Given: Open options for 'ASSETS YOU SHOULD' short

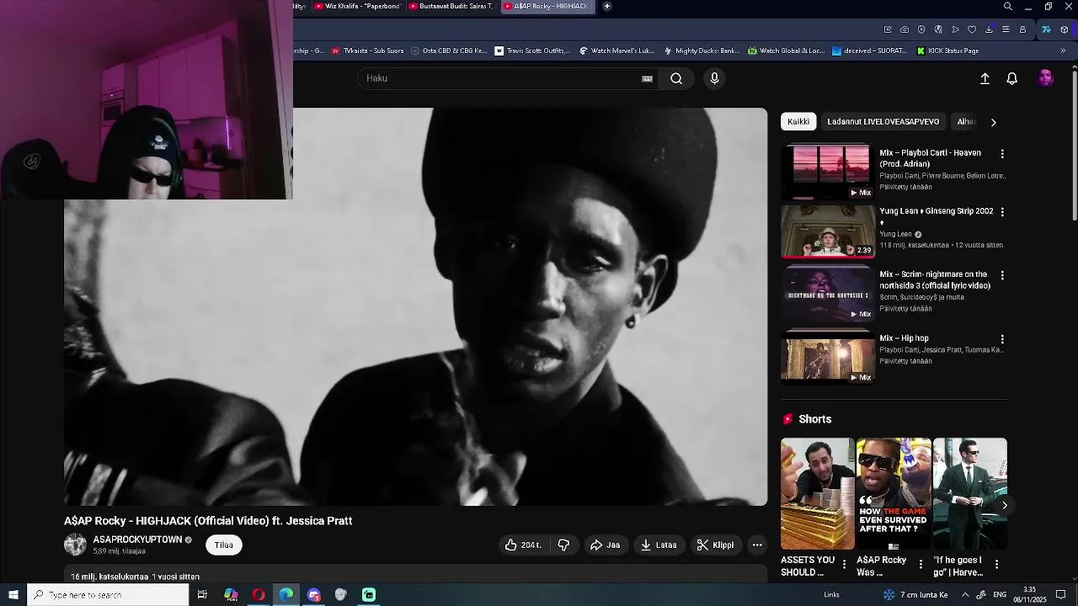Looking at the screenshot, I should pos(845,565).
